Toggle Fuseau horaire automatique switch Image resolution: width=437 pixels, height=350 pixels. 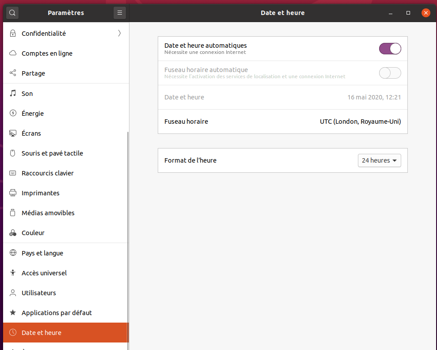pos(390,73)
